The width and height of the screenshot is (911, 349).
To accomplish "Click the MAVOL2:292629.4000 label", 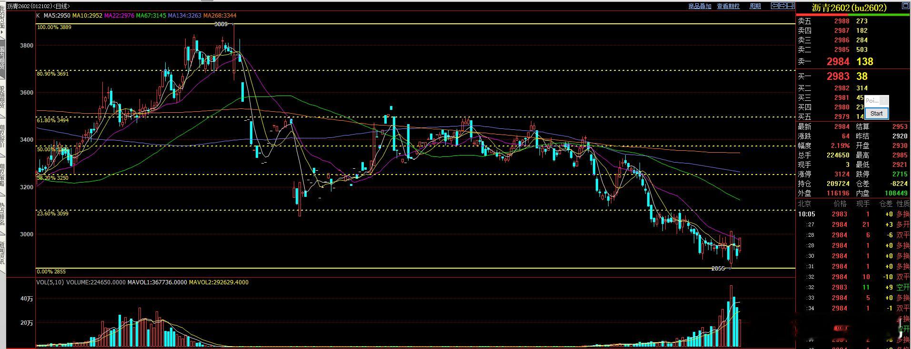I will point(219,282).
